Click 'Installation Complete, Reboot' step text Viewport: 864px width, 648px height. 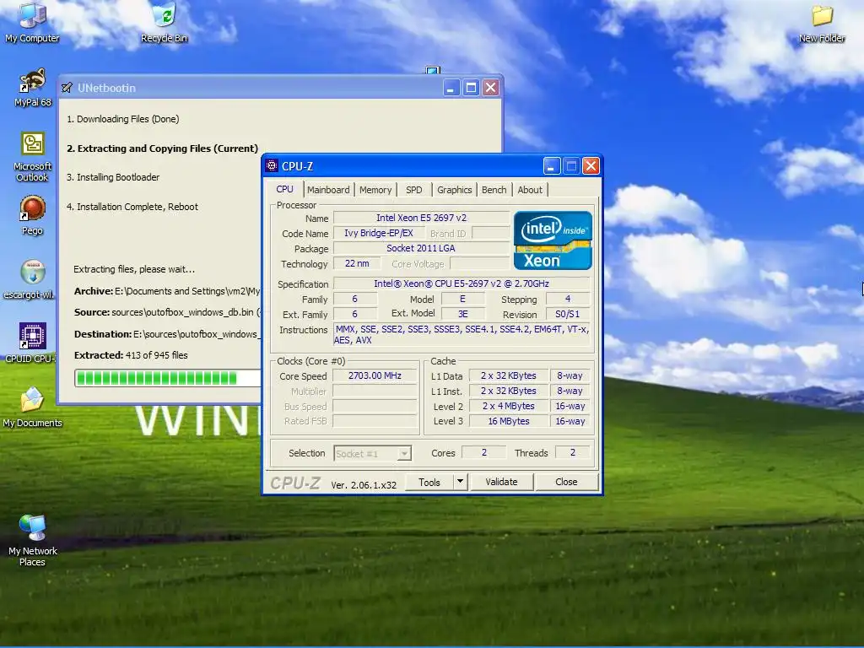point(132,207)
